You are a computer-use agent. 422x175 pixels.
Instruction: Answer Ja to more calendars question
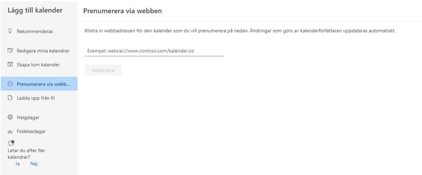17,163
